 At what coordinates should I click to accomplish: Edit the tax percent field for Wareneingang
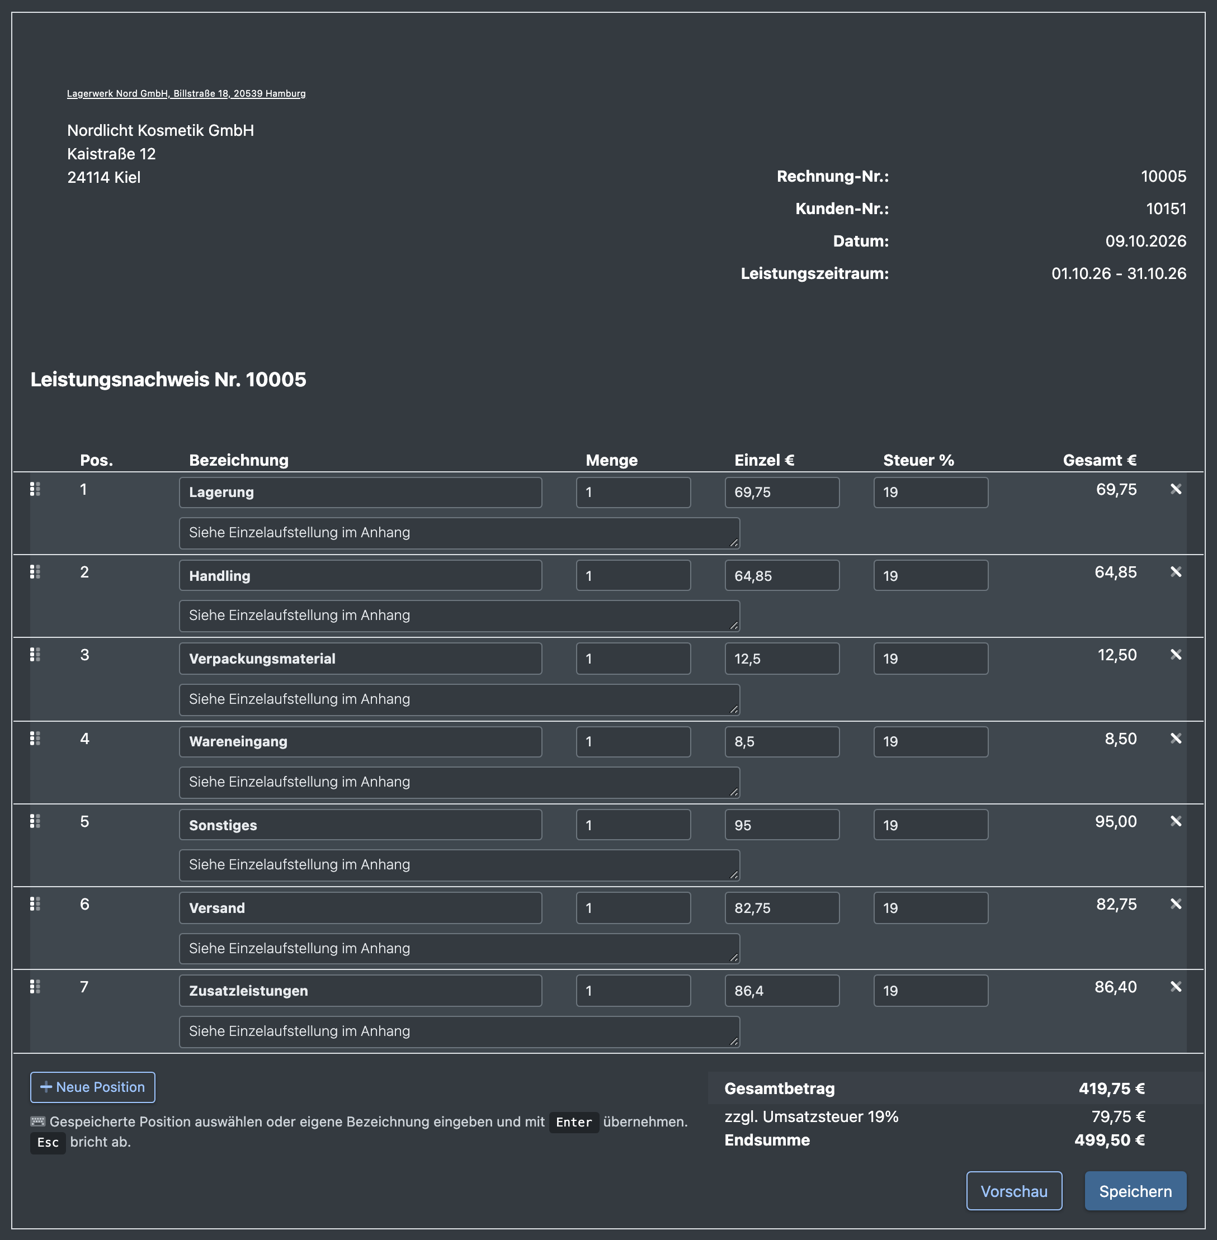931,742
